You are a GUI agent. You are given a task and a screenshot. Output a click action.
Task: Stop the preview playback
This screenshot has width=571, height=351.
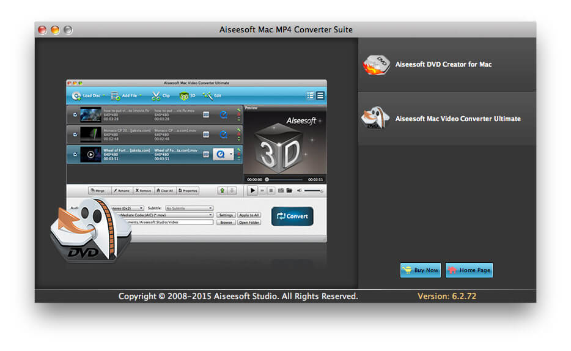[271, 190]
